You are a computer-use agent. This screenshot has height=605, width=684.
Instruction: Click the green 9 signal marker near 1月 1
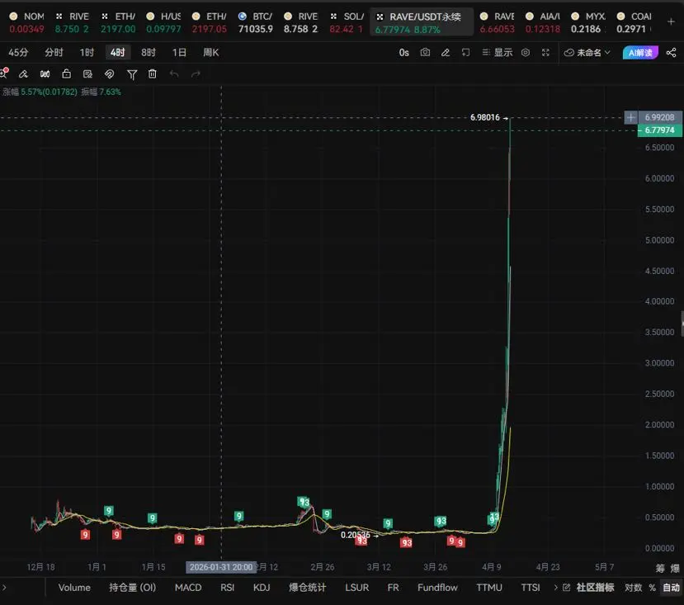109,511
